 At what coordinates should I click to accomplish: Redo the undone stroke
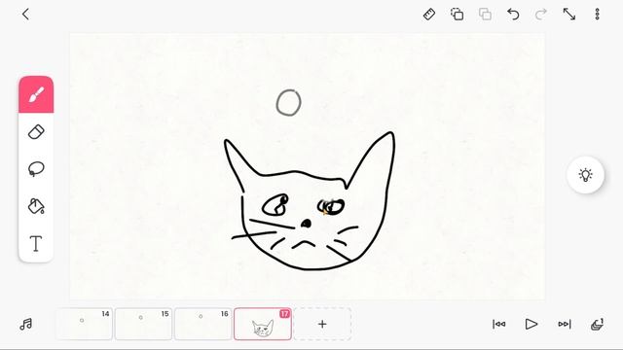click(x=541, y=15)
